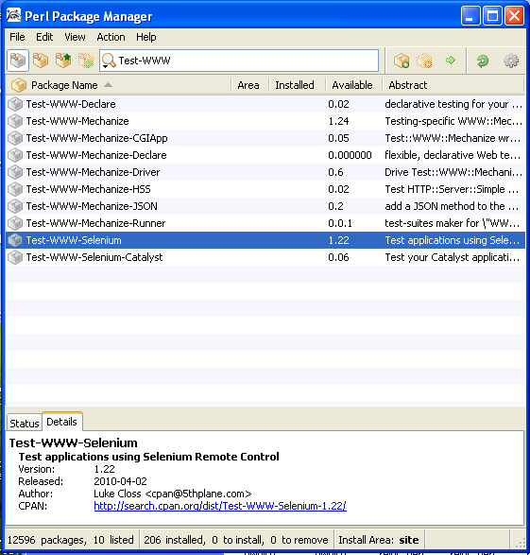The image size is (530, 555).
Task: Show installed packages view icon
Action: [41, 61]
